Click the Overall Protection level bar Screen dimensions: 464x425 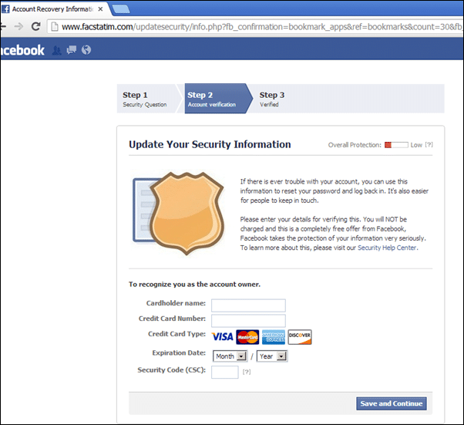[x=396, y=145]
